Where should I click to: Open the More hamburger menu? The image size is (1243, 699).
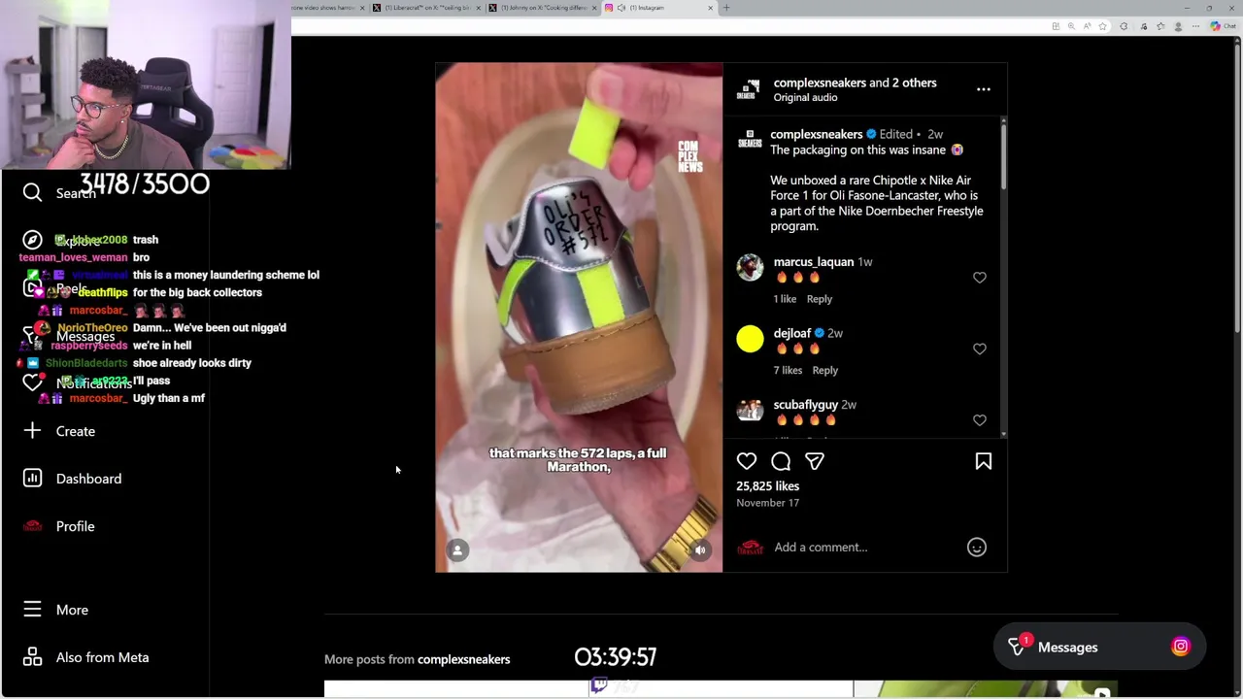[x=56, y=610]
